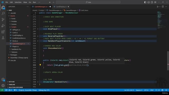Toggle the bottom panel layout icon
Screen dimensions: 169x95
pos(148,2)
